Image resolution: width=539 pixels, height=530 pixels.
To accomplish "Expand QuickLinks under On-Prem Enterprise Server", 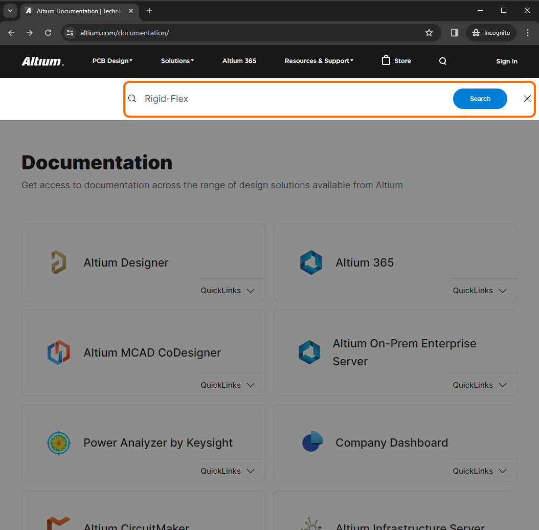I will click(x=480, y=385).
